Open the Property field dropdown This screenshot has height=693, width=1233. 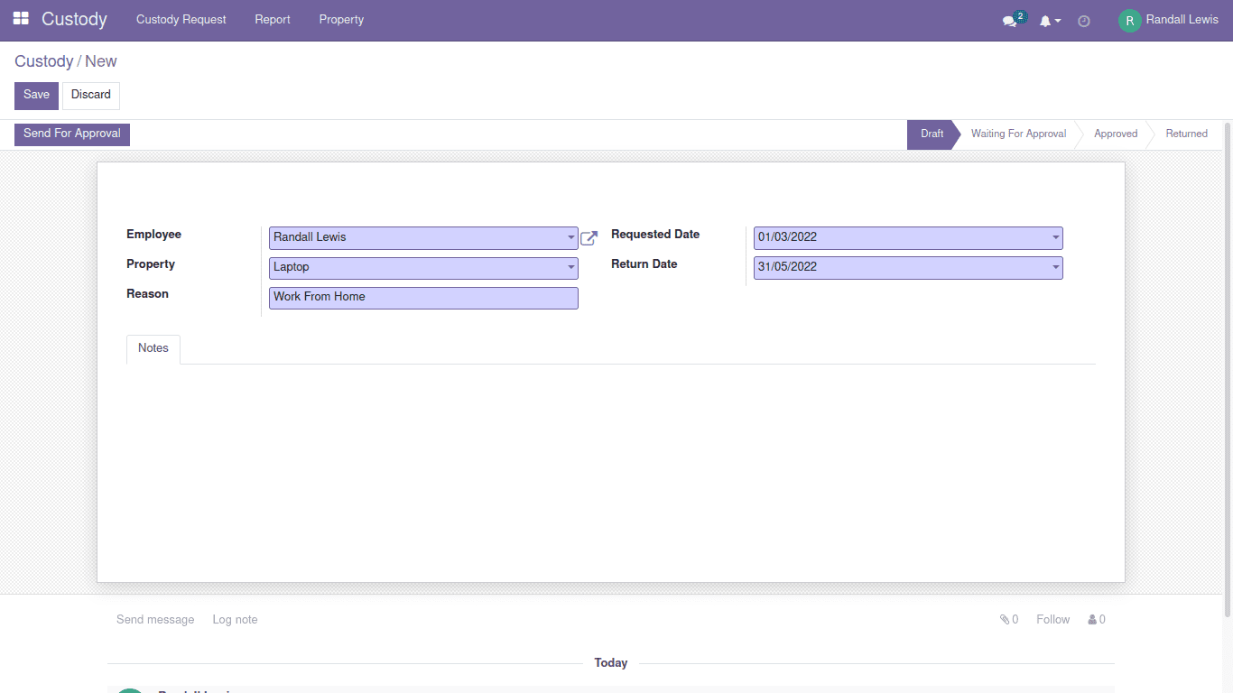click(570, 267)
